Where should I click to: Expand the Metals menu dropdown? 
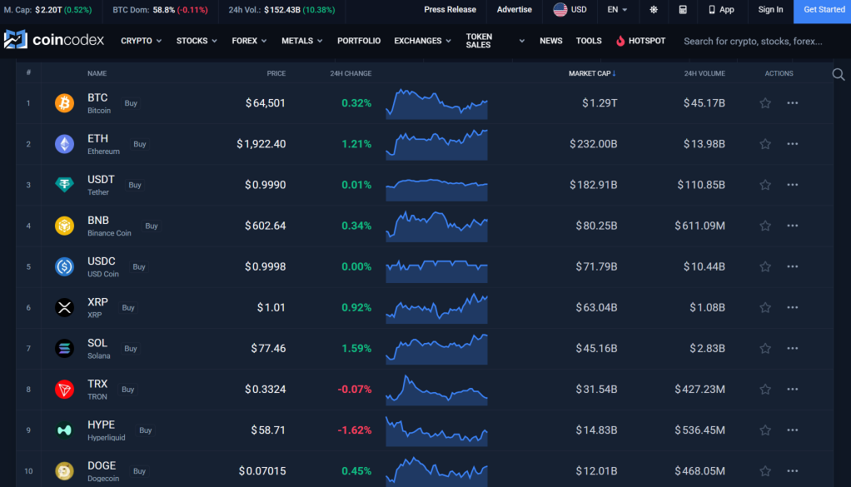pos(301,41)
